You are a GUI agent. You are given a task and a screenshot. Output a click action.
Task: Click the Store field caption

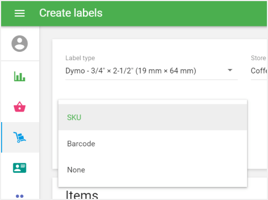click(x=259, y=58)
